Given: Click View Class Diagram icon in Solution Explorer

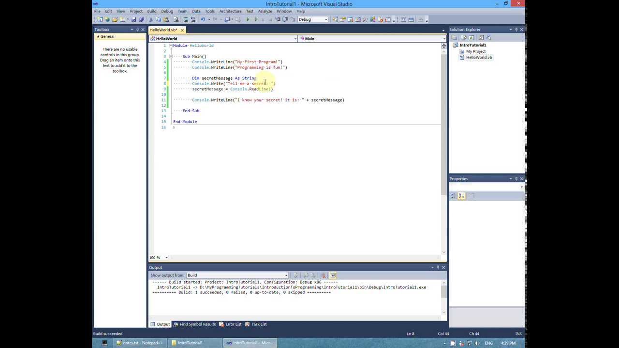Looking at the screenshot, I should coord(488,37).
